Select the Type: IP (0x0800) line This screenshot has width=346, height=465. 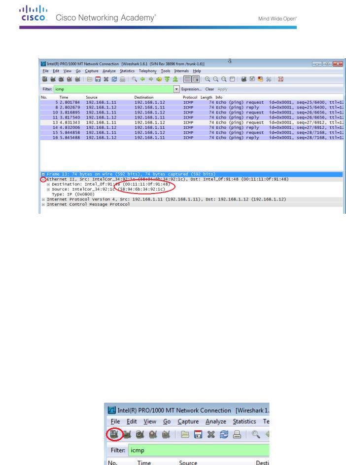pyautogui.click(x=73, y=194)
